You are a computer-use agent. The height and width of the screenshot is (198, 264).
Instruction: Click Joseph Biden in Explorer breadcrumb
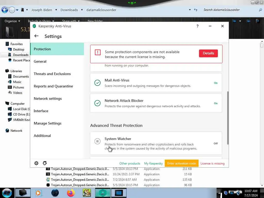pos(42,10)
